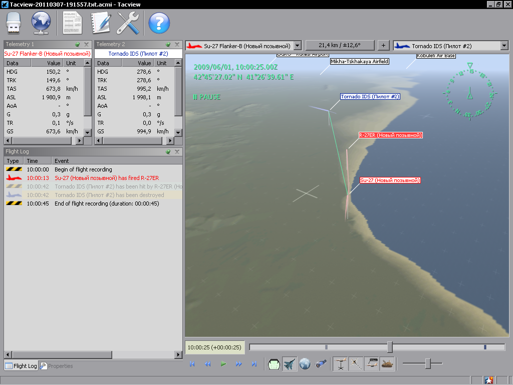513x385 pixels.
Task: Click the star icon in status bar
Action: [x=489, y=380]
